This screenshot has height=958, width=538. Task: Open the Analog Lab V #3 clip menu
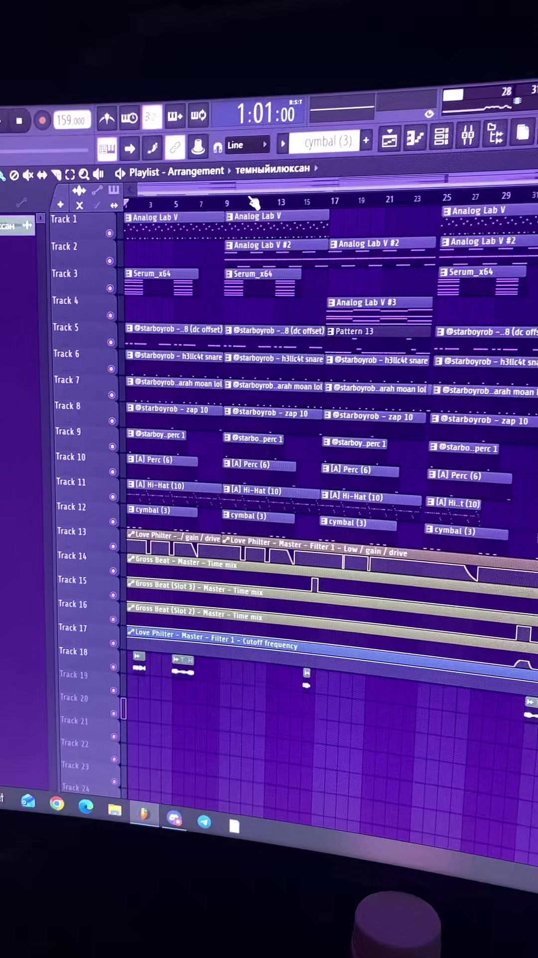point(331,303)
